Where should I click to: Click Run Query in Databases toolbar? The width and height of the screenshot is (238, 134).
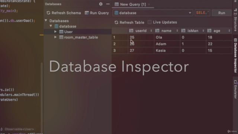[x=97, y=13]
